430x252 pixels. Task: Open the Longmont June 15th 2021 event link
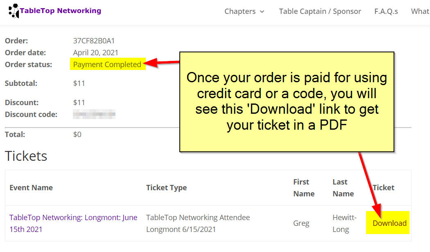click(x=73, y=223)
